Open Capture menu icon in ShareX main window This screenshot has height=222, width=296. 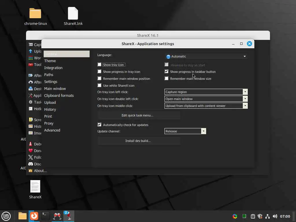(x=30, y=45)
